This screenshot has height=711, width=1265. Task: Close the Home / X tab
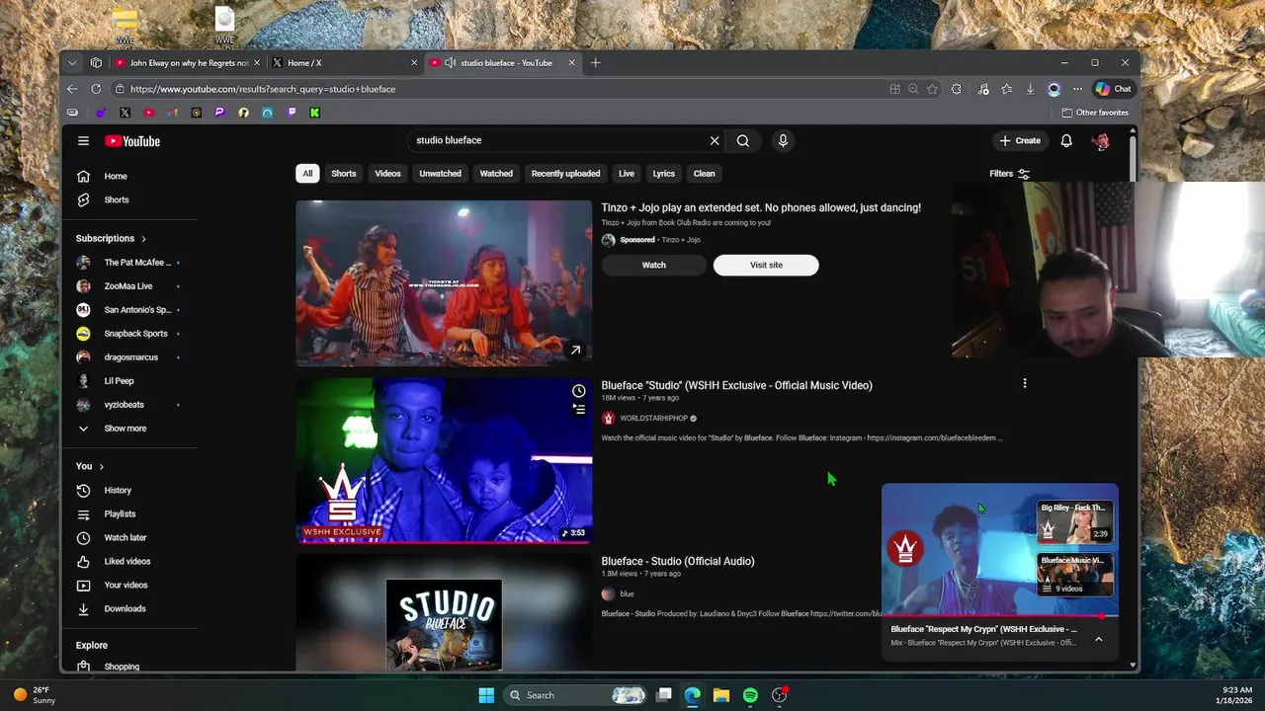click(x=414, y=62)
